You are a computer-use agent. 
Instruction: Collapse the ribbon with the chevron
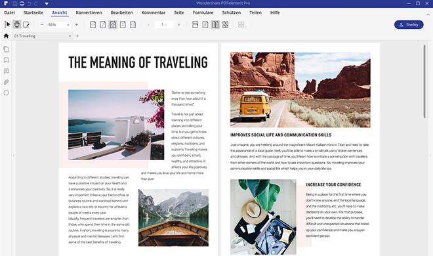pyautogui.click(x=428, y=14)
